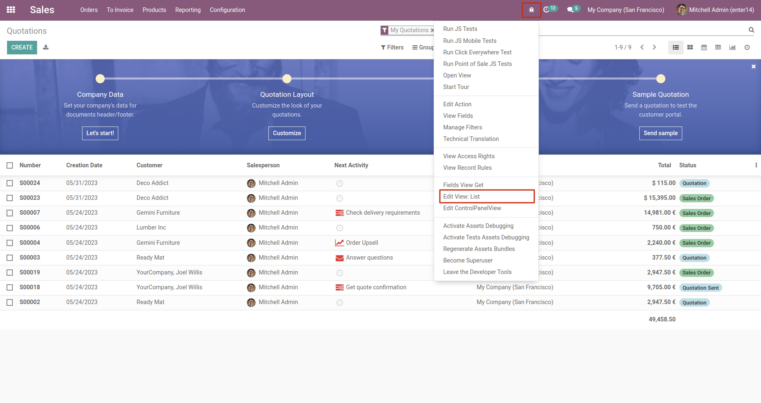Switch to activity view
761x403 pixels.
tap(747, 47)
